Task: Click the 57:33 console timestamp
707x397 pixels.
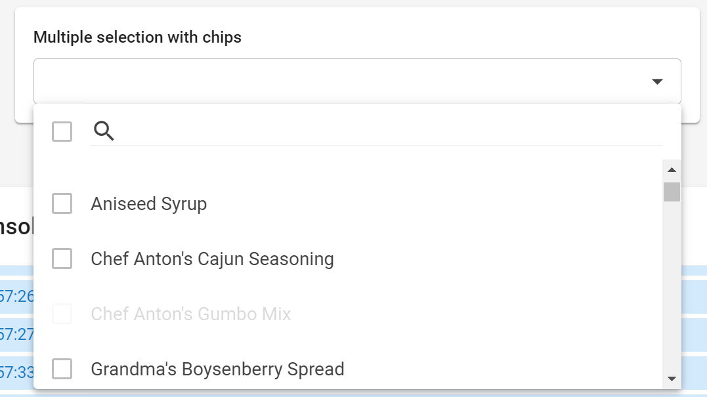Action: click(x=16, y=372)
